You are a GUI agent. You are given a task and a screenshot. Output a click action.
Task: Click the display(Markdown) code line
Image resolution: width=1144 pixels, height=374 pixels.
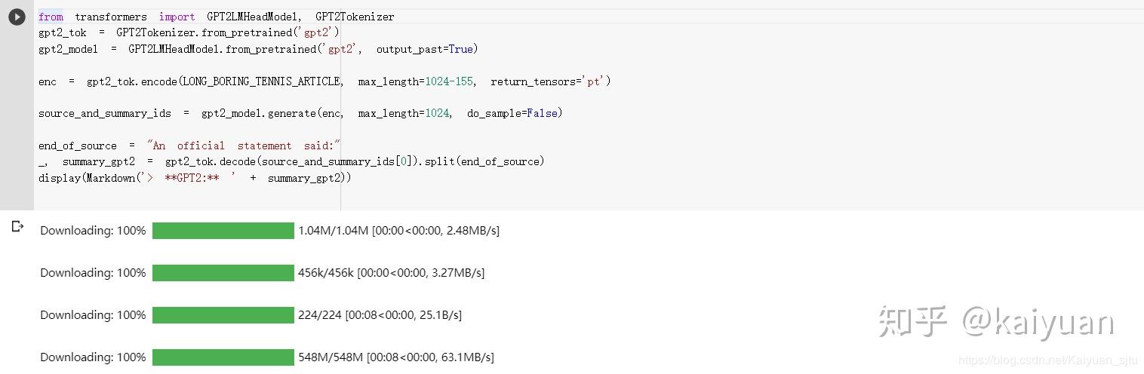195,178
